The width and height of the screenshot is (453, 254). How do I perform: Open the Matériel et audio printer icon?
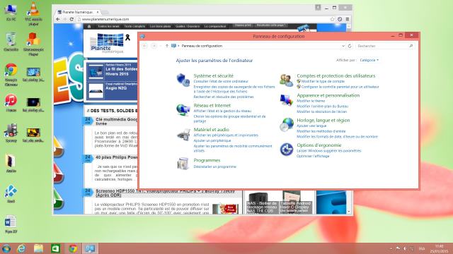click(183, 135)
